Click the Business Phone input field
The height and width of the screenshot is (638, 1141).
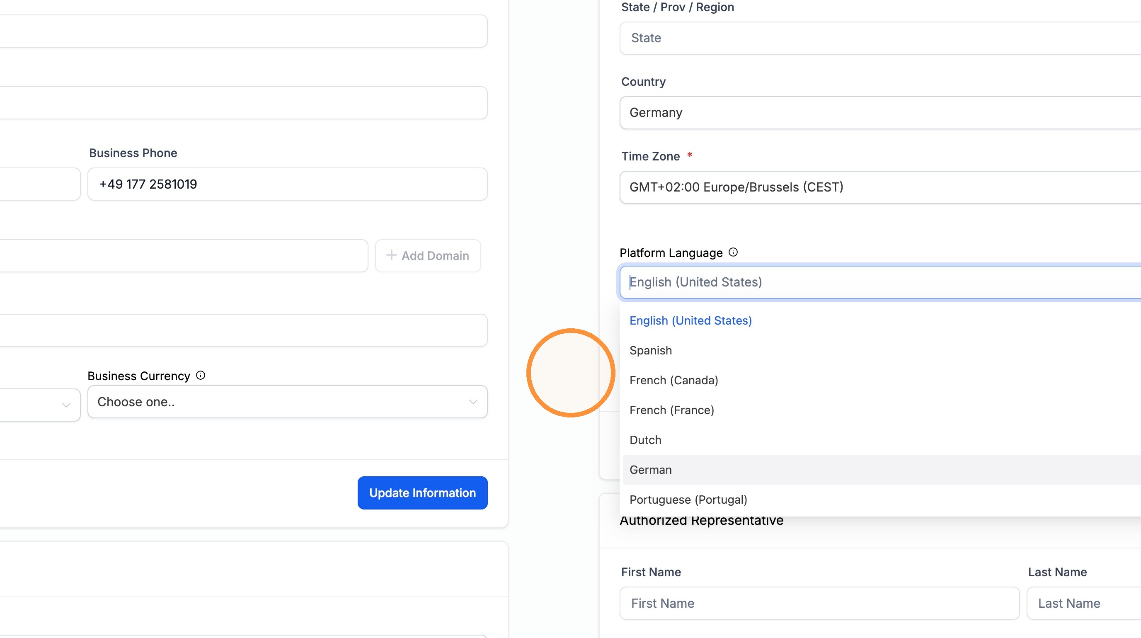pos(288,184)
